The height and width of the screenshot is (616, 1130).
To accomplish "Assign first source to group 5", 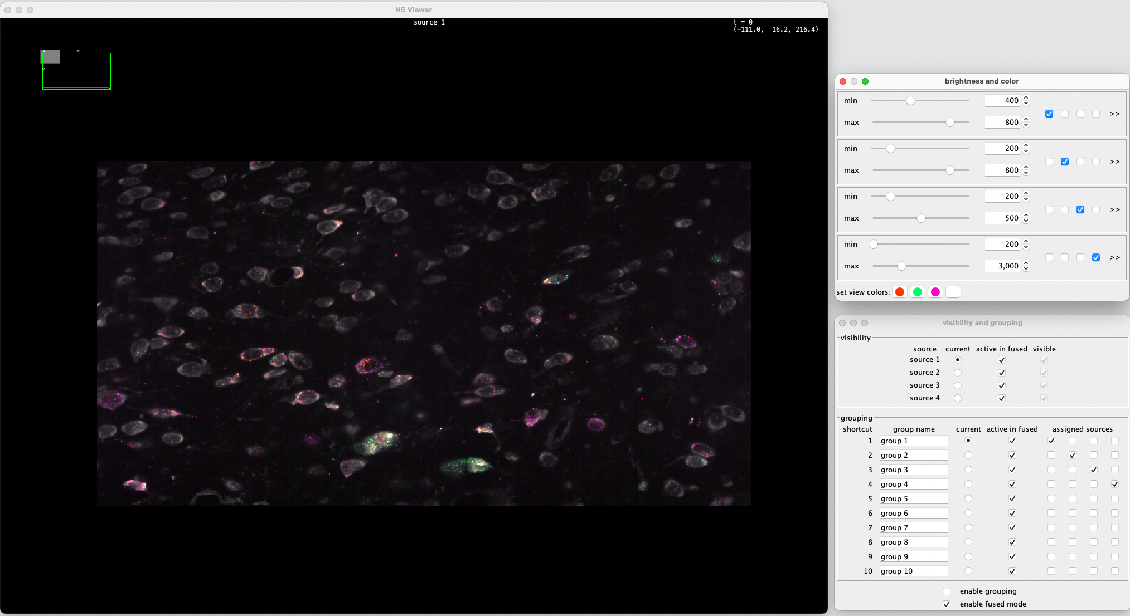I will click(x=1051, y=499).
